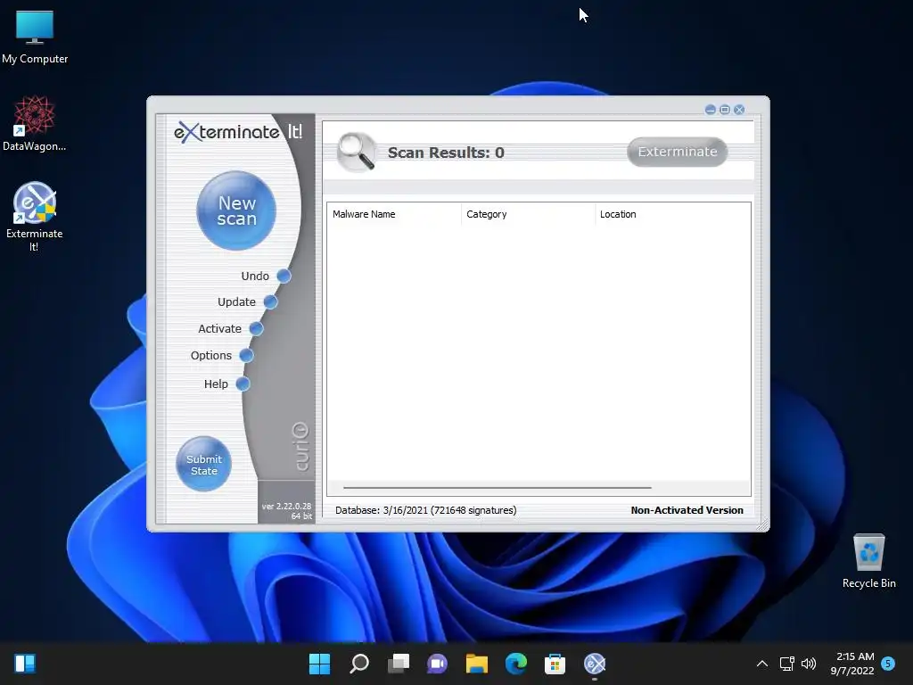Minimize the Exterminate It! window

[711, 110]
